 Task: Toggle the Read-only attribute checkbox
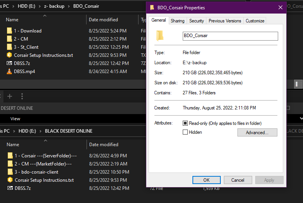[185, 123]
